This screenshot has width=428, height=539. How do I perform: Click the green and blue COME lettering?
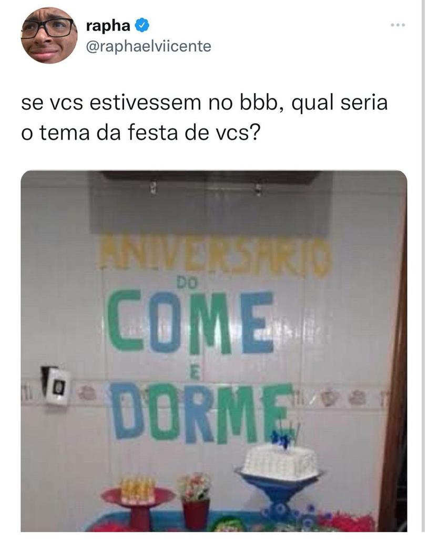point(190,323)
